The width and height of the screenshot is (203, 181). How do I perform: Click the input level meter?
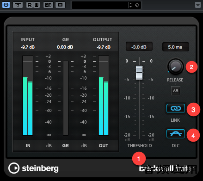[28, 95]
